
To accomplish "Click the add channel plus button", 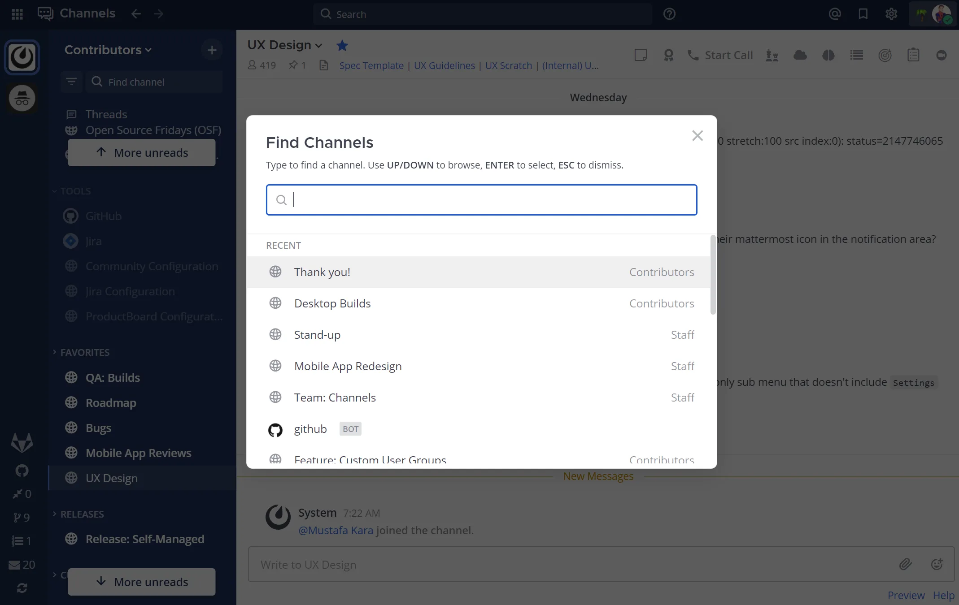I will [212, 50].
